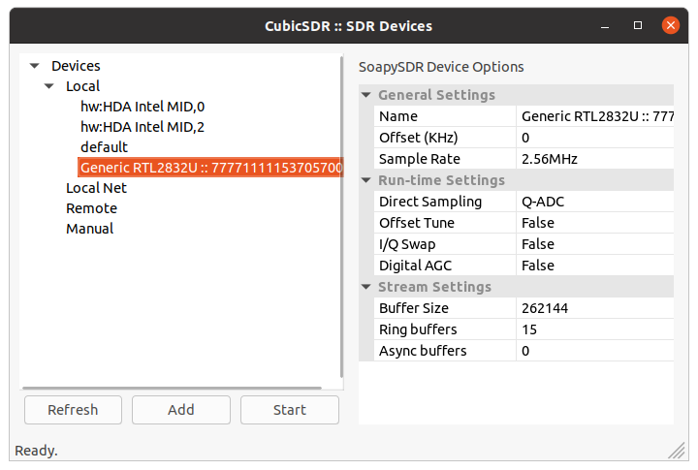Click the Digital AGC property label

415,266
